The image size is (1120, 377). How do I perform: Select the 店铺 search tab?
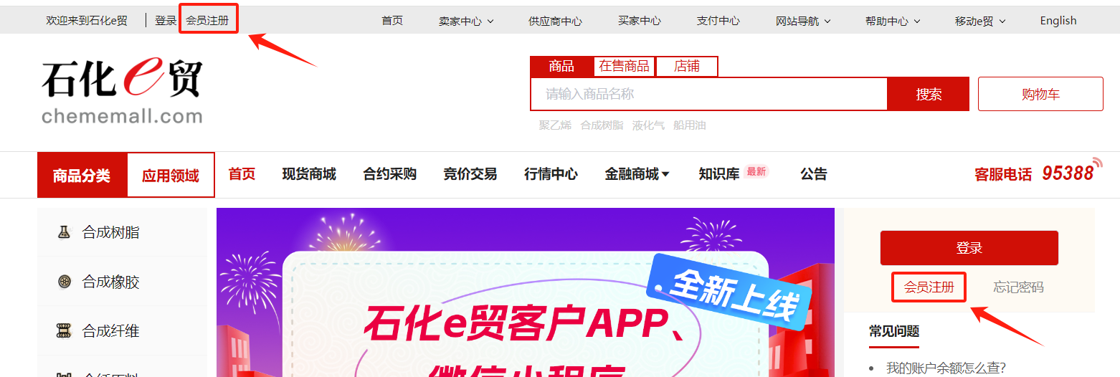coord(686,67)
